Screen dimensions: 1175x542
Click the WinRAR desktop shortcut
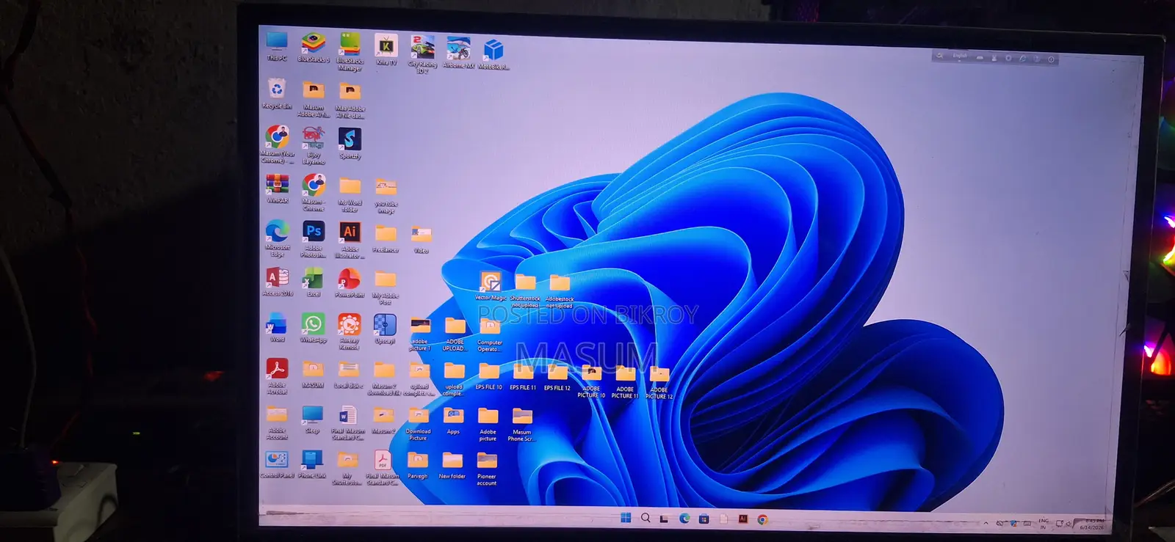tap(277, 188)
